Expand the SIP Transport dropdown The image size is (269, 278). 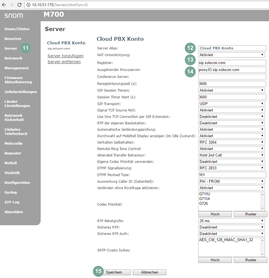point(232,104)
